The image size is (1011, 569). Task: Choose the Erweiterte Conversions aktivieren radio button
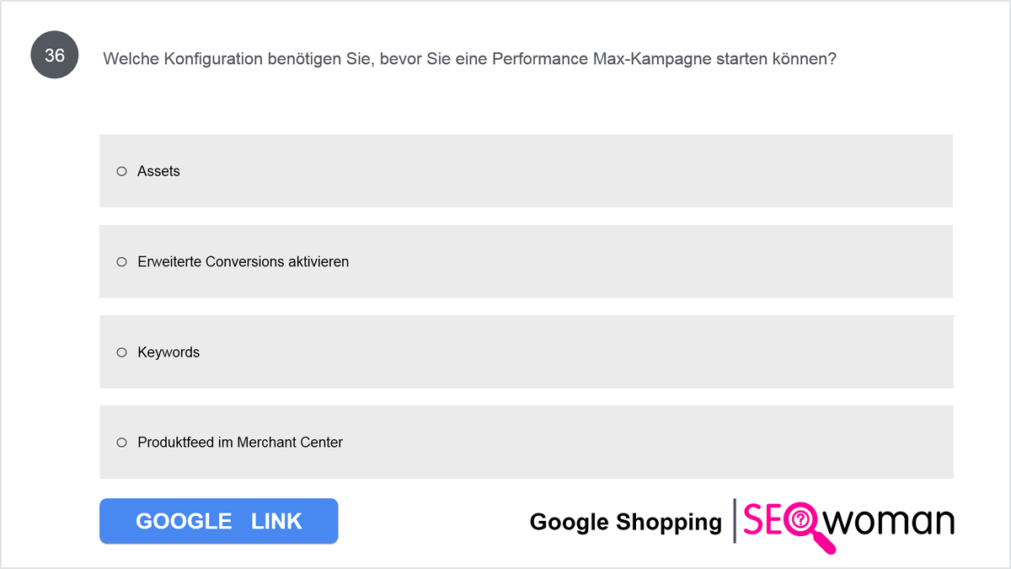121,262
